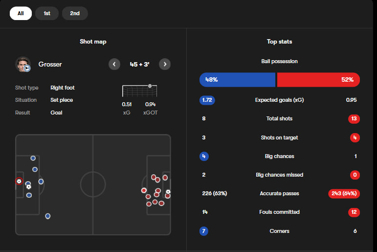Select blue shot marker outside the penalty box
Screen dimensions: 377x252
click(x=48, y=216)
